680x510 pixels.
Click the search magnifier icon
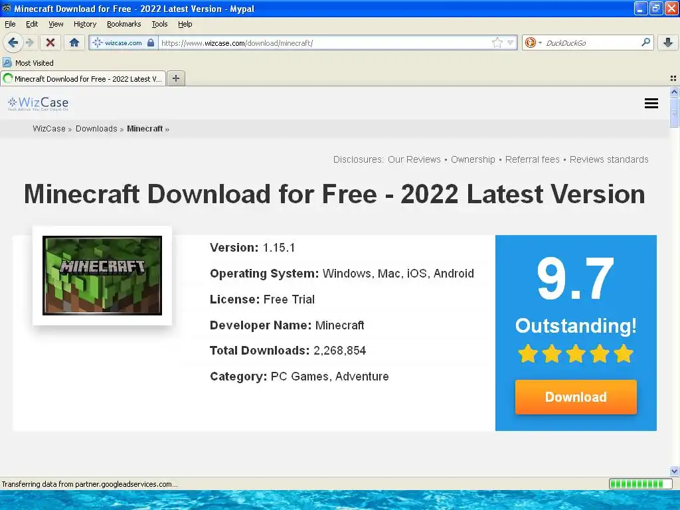point(645,42)
